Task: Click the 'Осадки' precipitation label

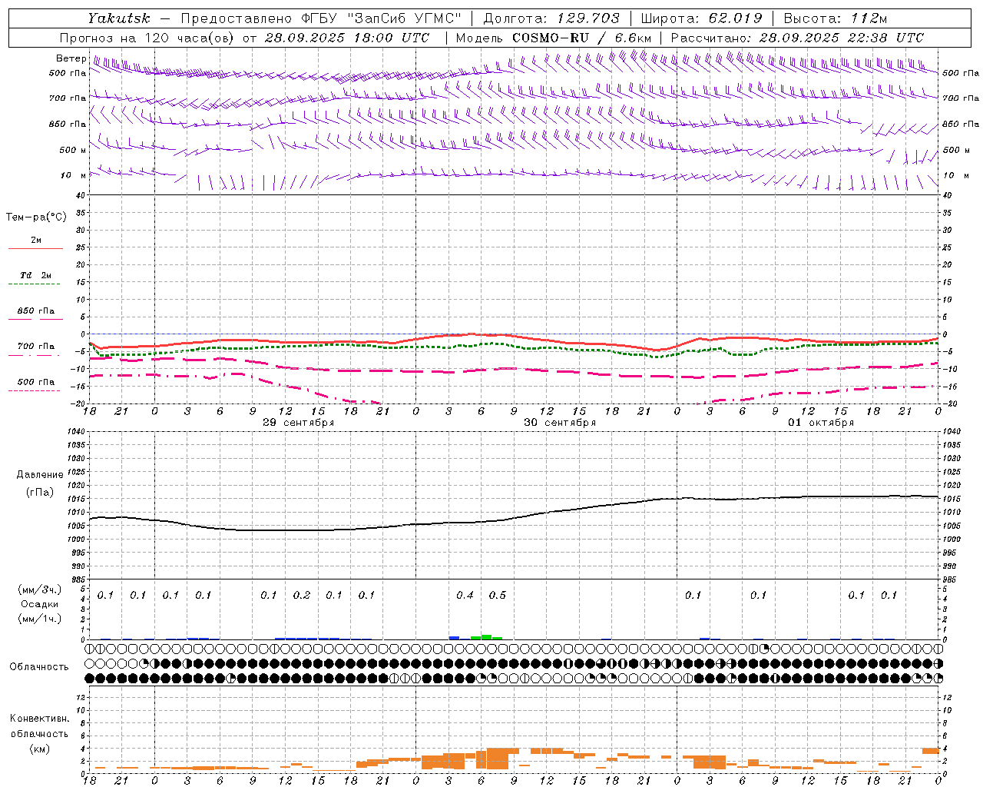Action: pyautogui.click(x=40, y=604)
